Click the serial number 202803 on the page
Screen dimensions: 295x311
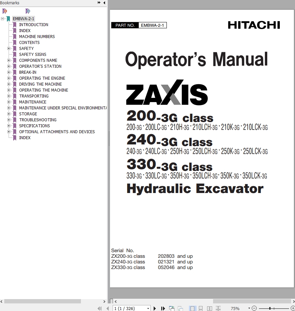166,256
